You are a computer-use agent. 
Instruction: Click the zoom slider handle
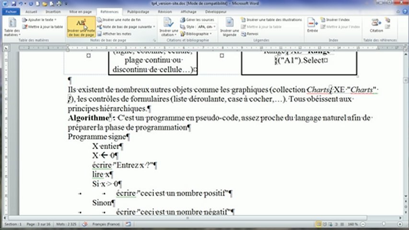384,224
